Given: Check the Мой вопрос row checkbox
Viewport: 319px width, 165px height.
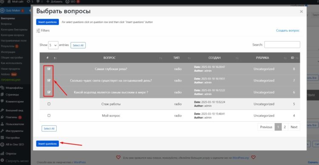Looking at the screenshot, I should (x=49, y=115).
